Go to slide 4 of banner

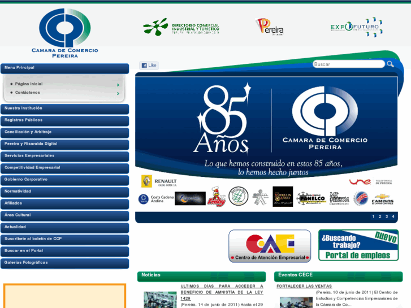point(393,216)
